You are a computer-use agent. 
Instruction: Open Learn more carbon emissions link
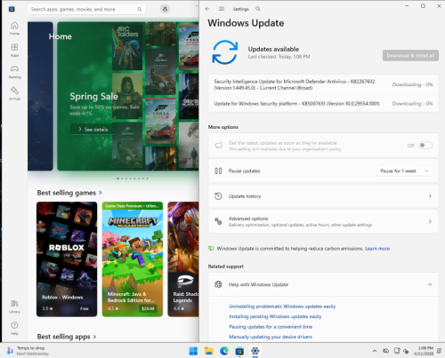coord(377,249)
